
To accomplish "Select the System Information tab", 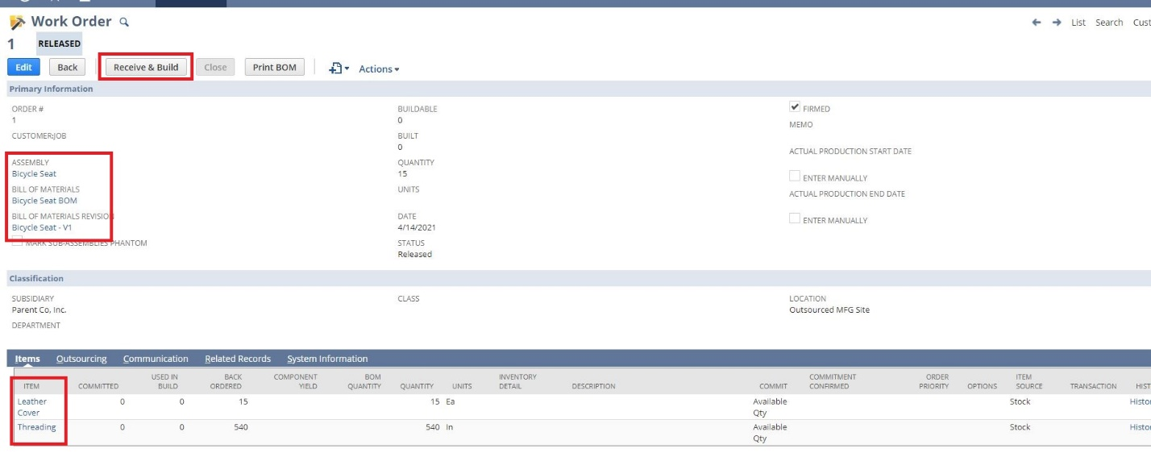I will [x=327, y=359].
